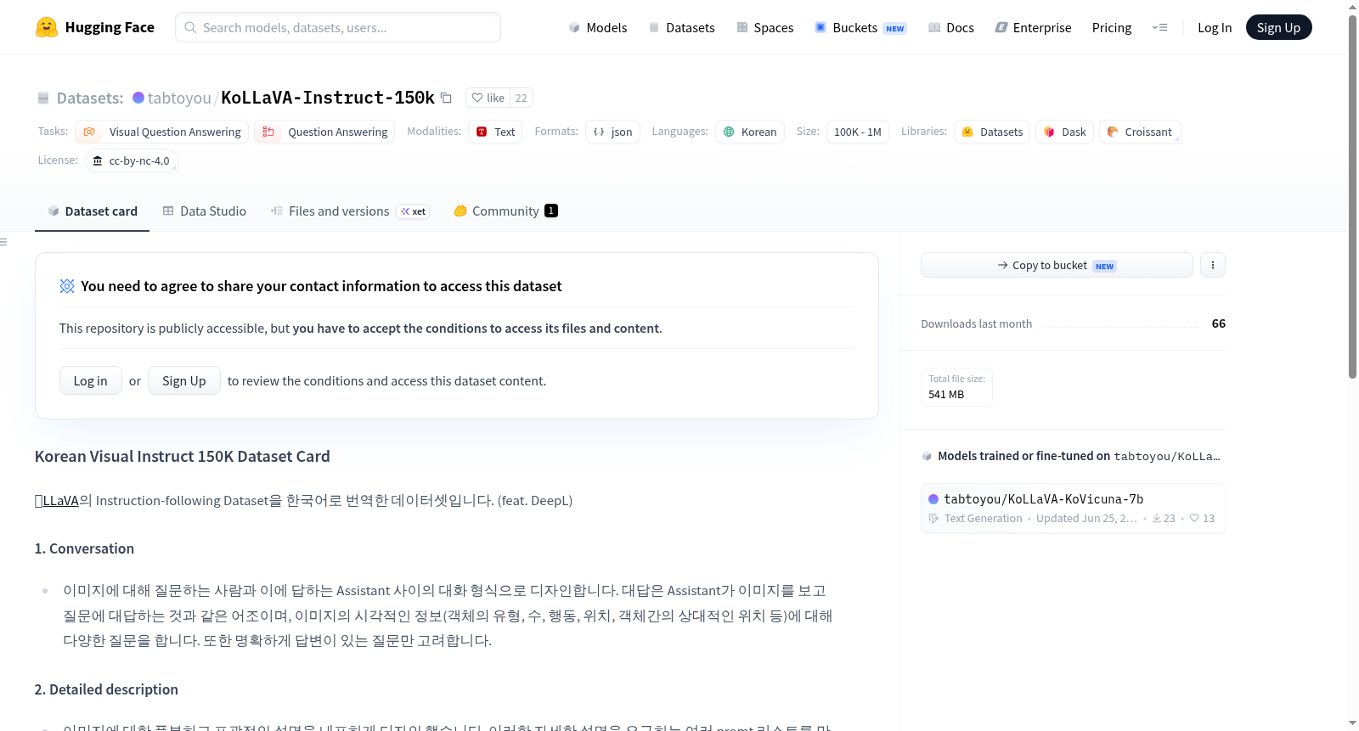Click the tabtoyou avatar circle
This screenshot has height=731, width=1359.
click(138, 98)
